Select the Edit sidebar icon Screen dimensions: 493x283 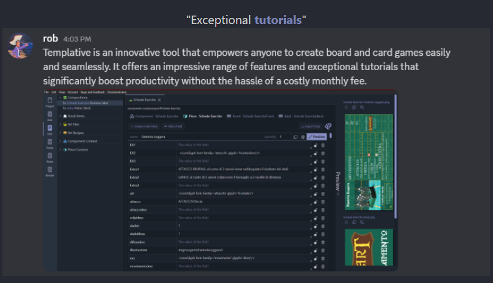50,130
